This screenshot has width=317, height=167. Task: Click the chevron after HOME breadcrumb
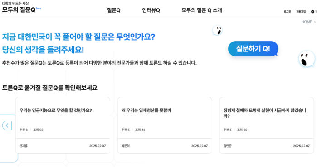pyautogui.click(x=315, y=22)
